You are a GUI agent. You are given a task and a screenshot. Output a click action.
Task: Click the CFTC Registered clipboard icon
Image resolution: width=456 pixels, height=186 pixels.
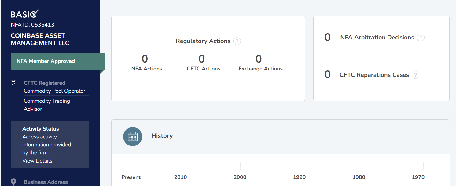[13, 84]
